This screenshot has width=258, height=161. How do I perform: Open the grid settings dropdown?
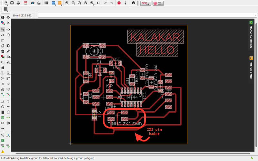[x=6, y=9]
